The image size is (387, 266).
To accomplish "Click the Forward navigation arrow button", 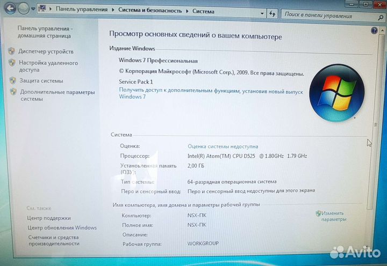I will [24, 9].
